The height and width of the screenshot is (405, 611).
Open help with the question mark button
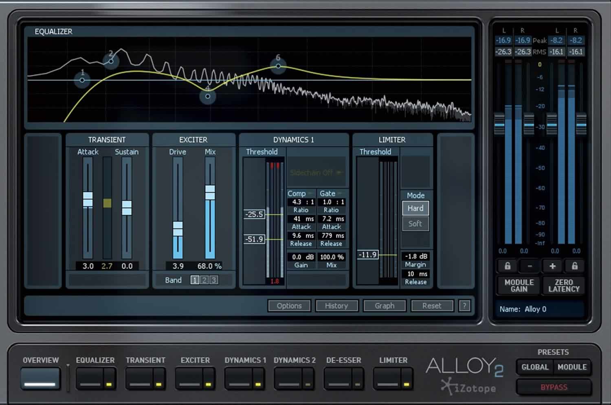point(464,306)
